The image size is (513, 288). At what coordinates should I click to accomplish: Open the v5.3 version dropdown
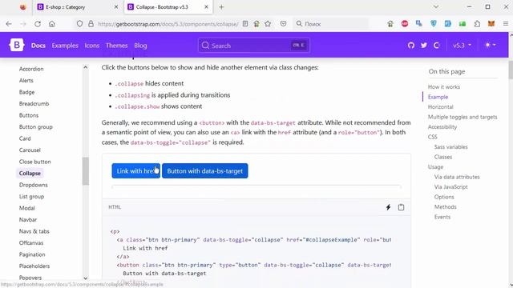(462, 46)
